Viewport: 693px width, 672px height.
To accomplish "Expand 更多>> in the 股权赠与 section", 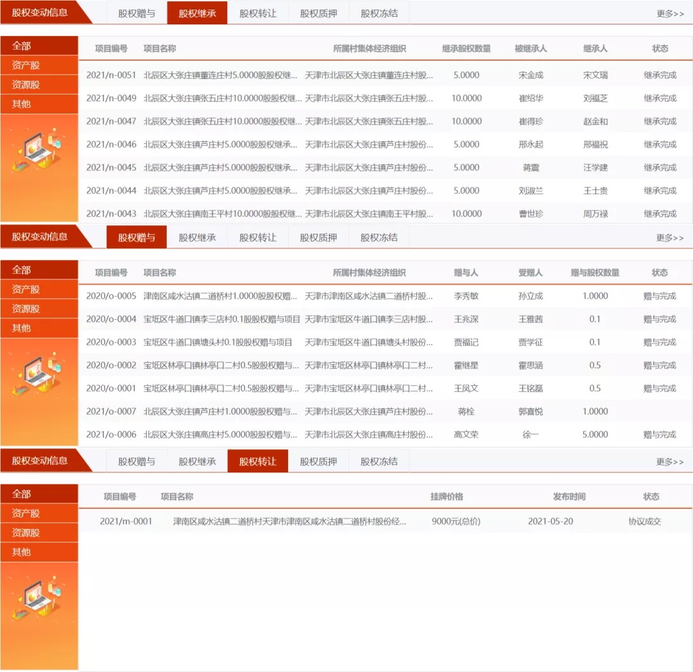I will [x=670, y=238].
